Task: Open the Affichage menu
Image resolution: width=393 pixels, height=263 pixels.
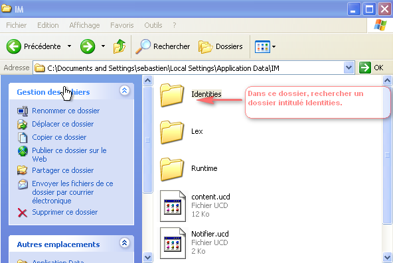Action: [84, 25]
